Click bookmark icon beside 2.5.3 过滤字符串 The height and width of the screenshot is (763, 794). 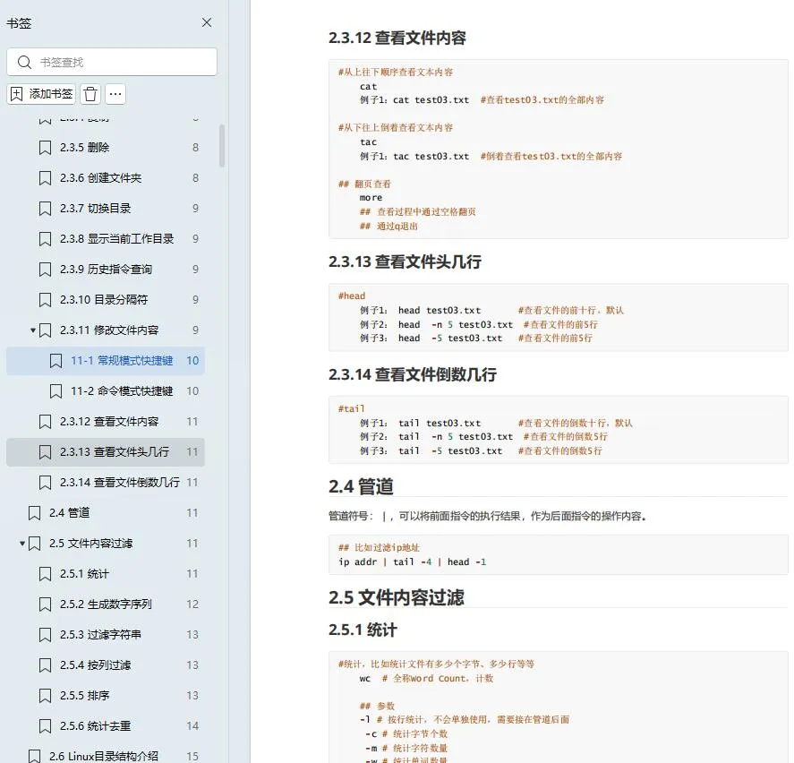pyautogui.click(x=45, y=635)
